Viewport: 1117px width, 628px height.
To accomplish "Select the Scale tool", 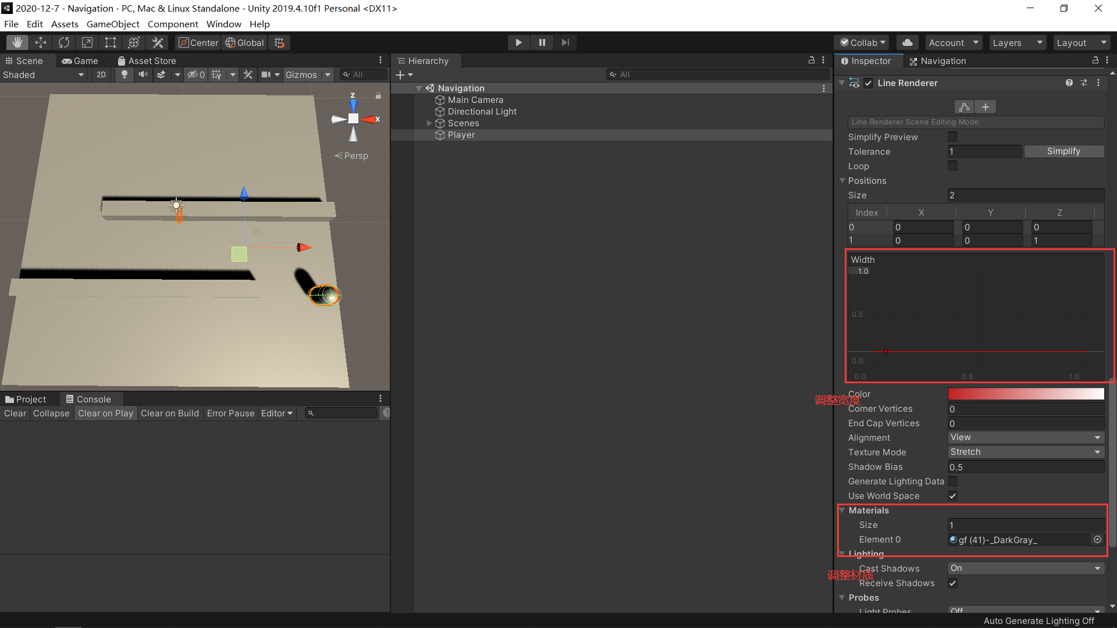I will tap(87, 42).
